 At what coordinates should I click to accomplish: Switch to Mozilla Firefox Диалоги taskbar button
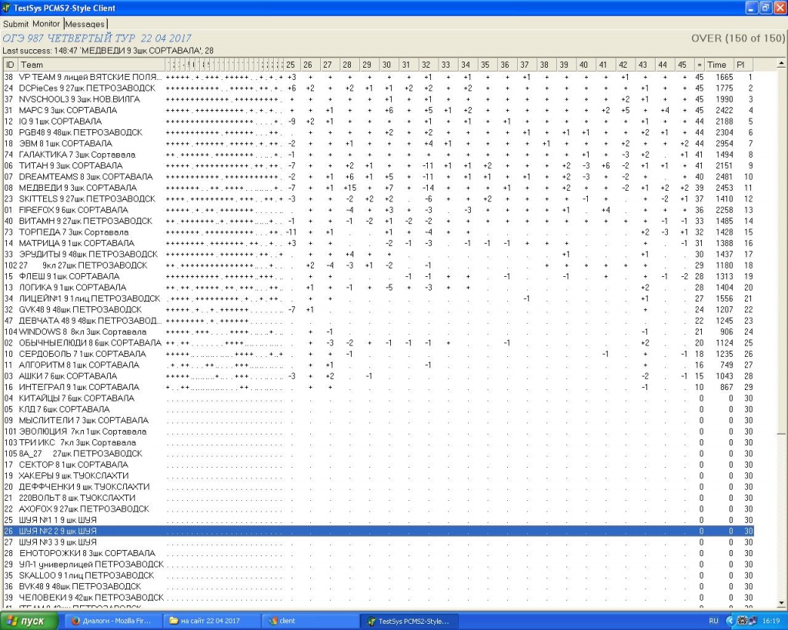coord(114,621)
